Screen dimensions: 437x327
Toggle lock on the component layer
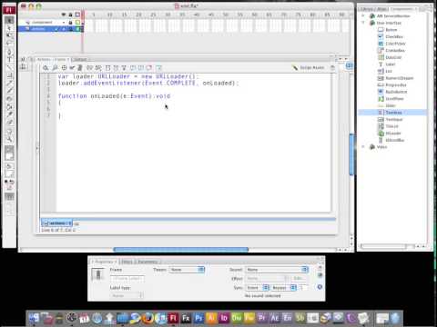70,23
